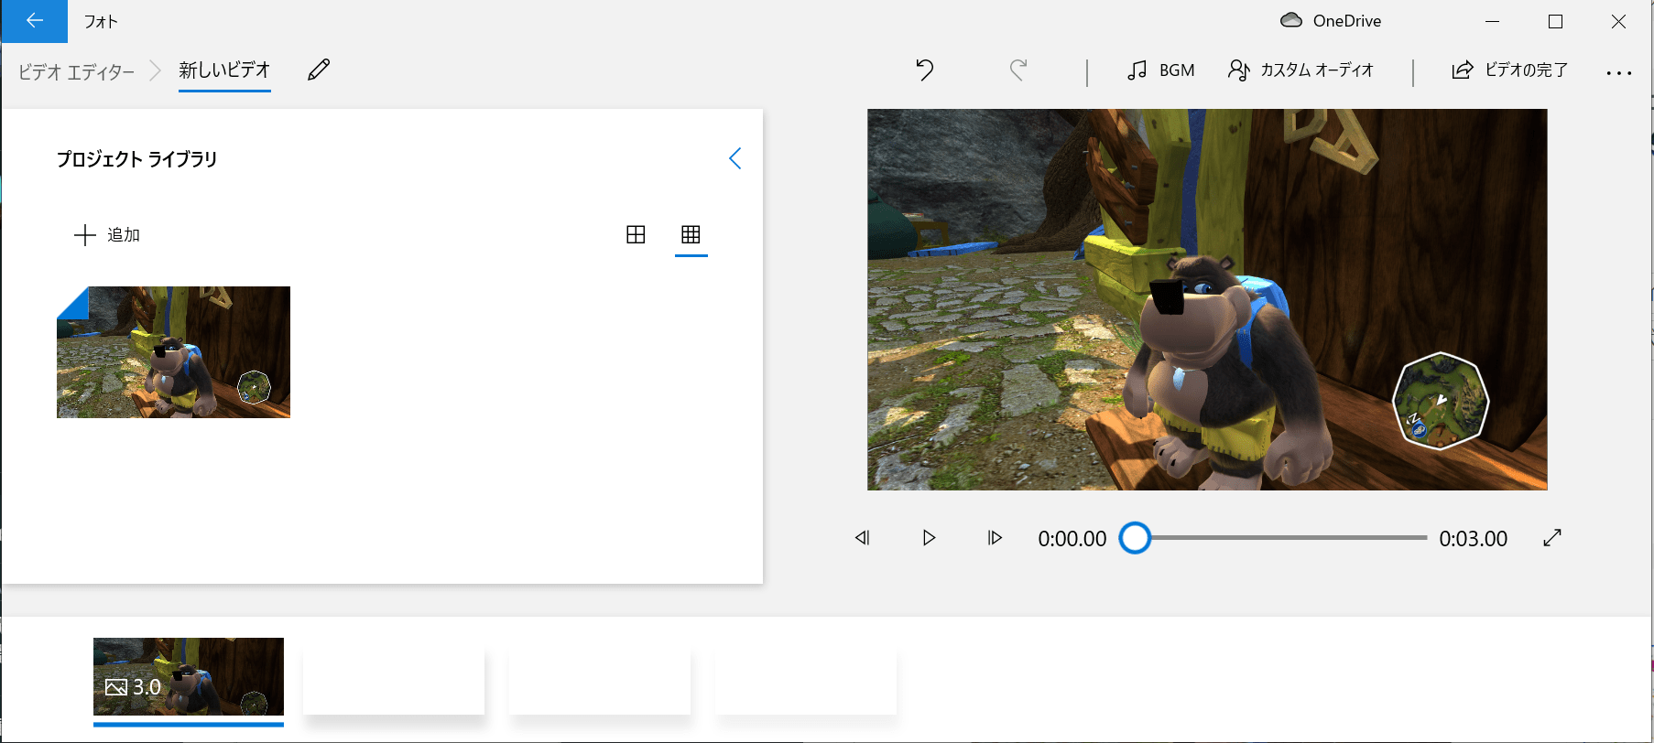The image size is (1654, 743).
Task: Close the フォト window
Action: [x=1618, y=21]
